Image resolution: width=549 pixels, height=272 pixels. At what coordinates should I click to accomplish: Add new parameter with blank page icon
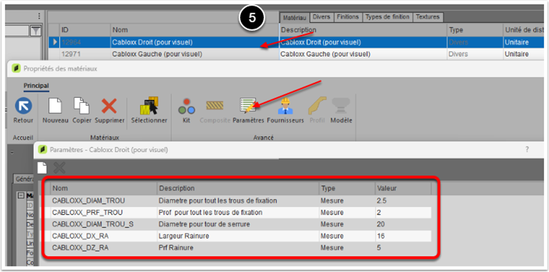[x=42, y=168]
